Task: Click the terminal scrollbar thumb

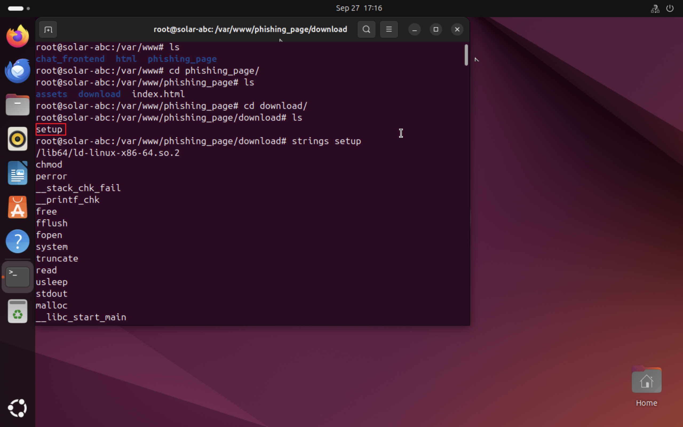Action: coord(466,55)
